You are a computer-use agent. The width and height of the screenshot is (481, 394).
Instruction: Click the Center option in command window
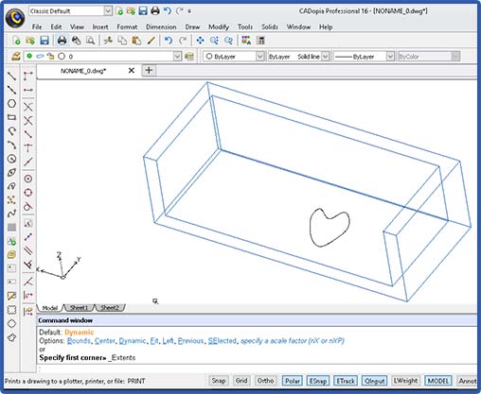coord(104,341)
